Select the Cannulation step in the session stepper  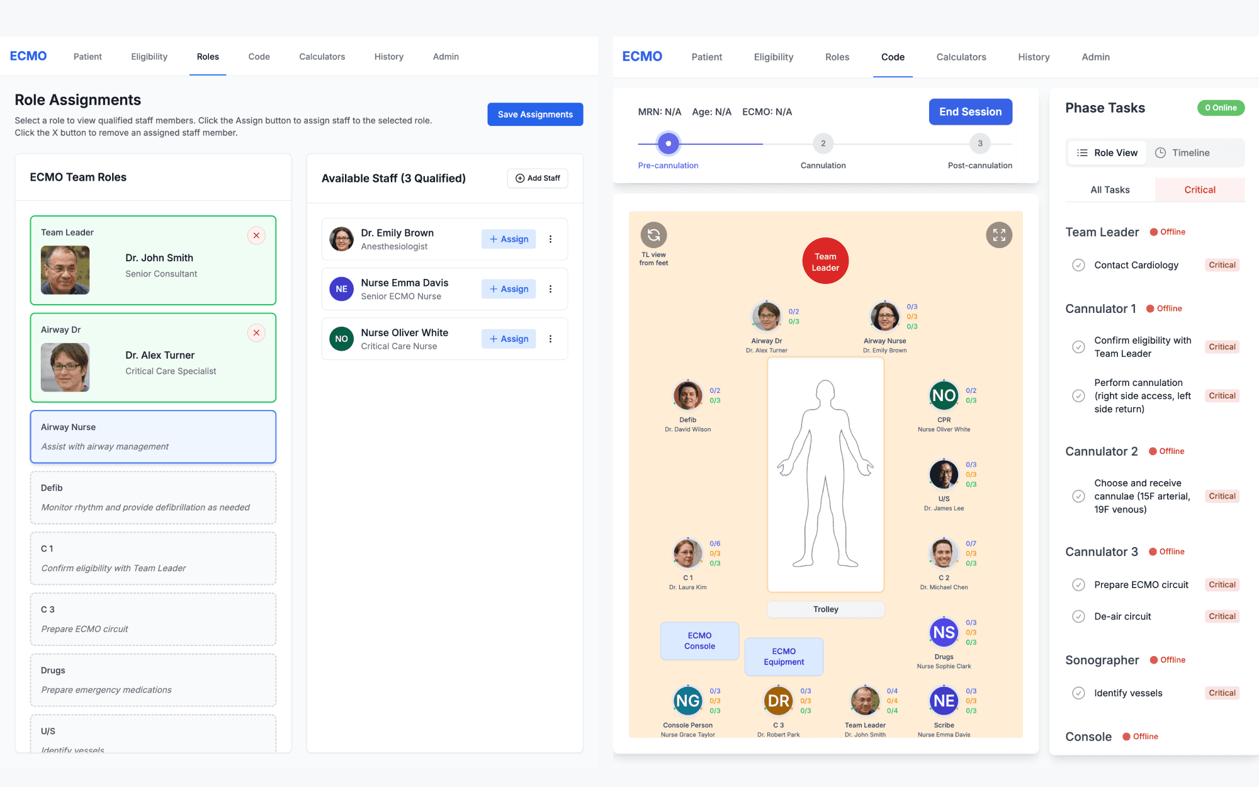tap(823, 143)
